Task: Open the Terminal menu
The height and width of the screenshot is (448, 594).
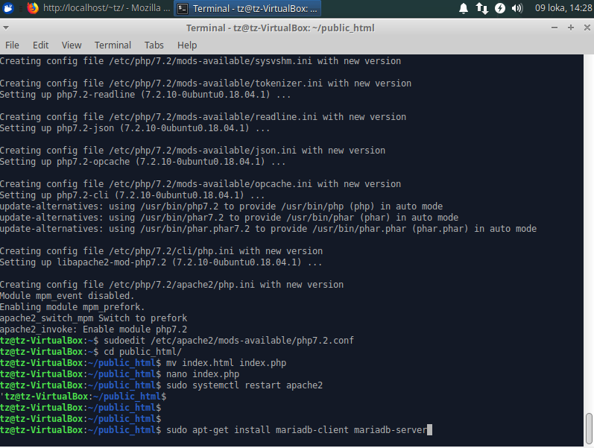Action: [113, 45]
